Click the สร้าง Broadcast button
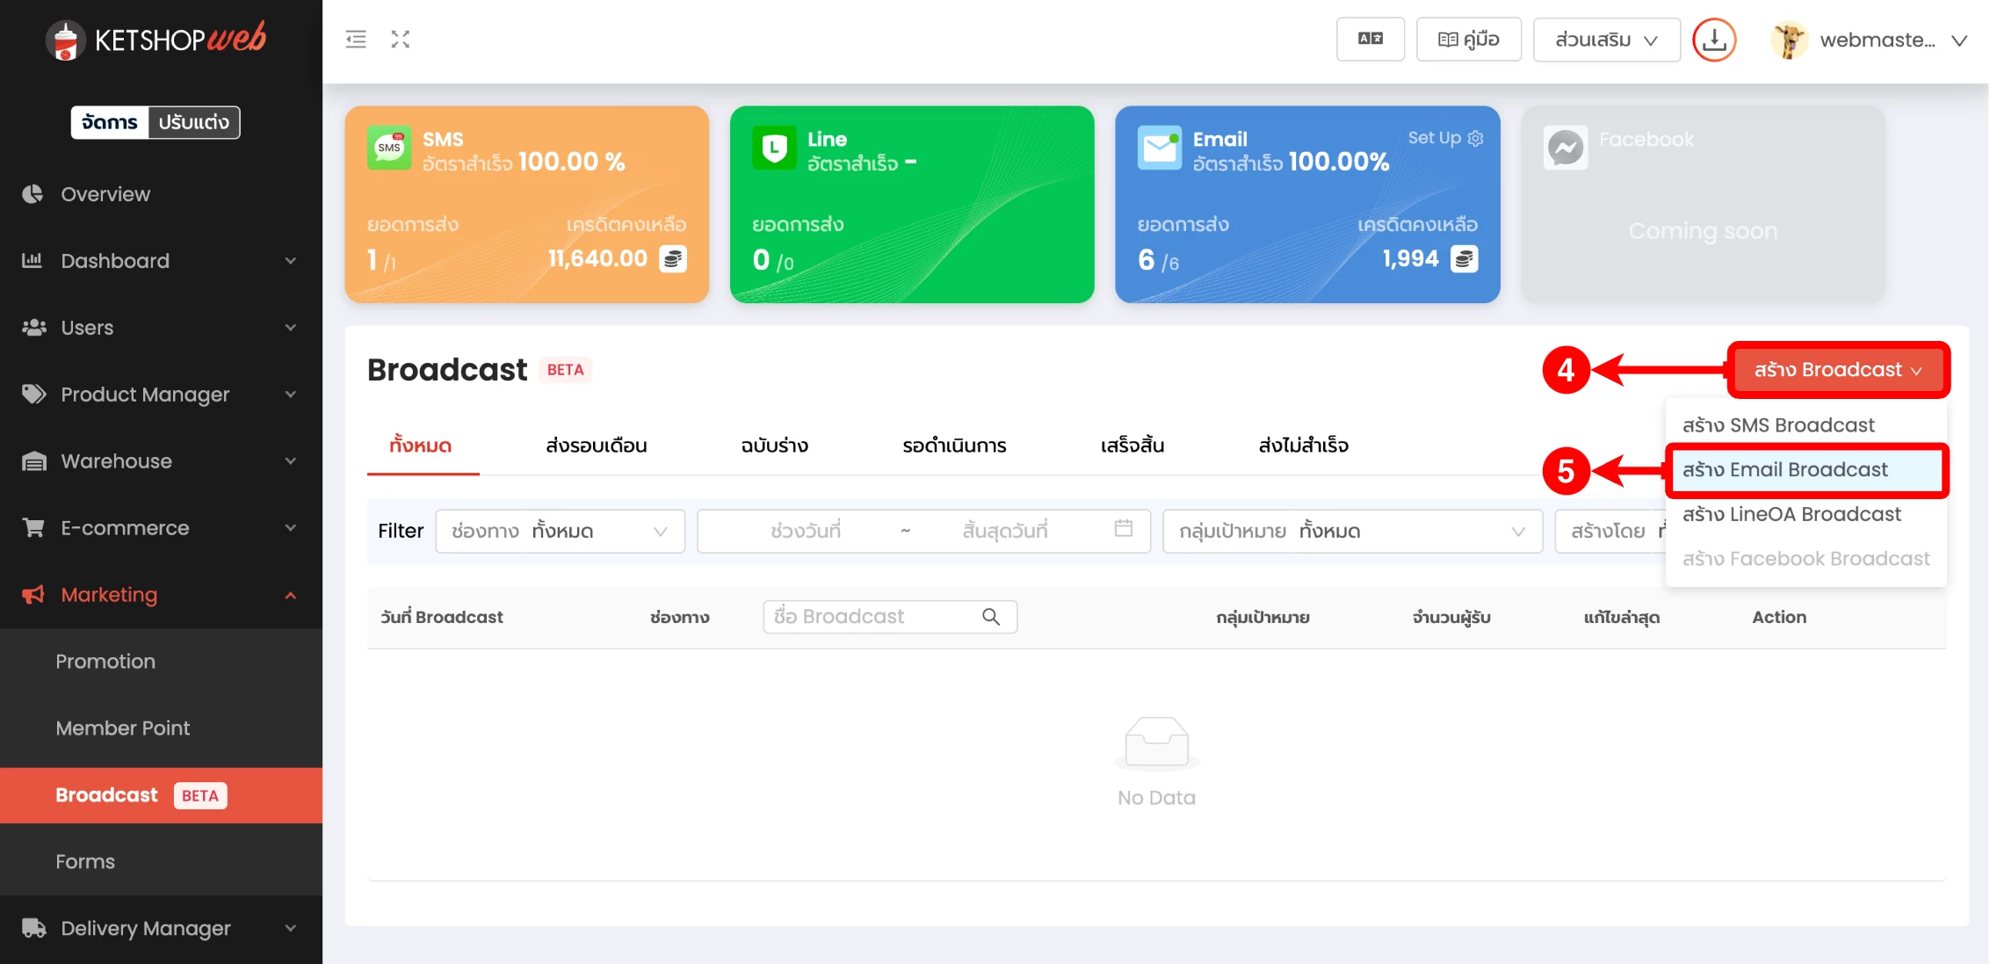The width and height of the screenshot is (1990, 964). pos(1837,370)
